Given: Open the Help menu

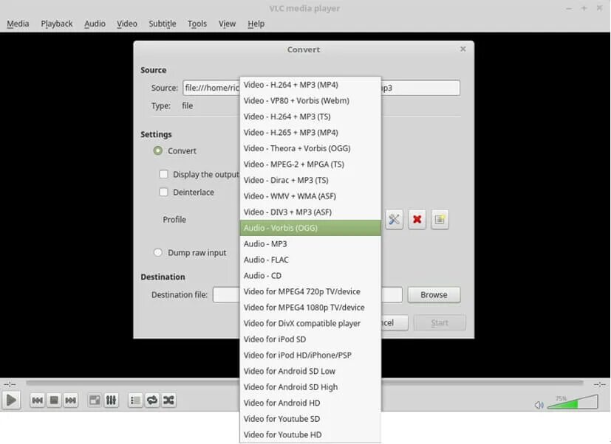Looking at the screenshot, I should [x=256, y=24].
